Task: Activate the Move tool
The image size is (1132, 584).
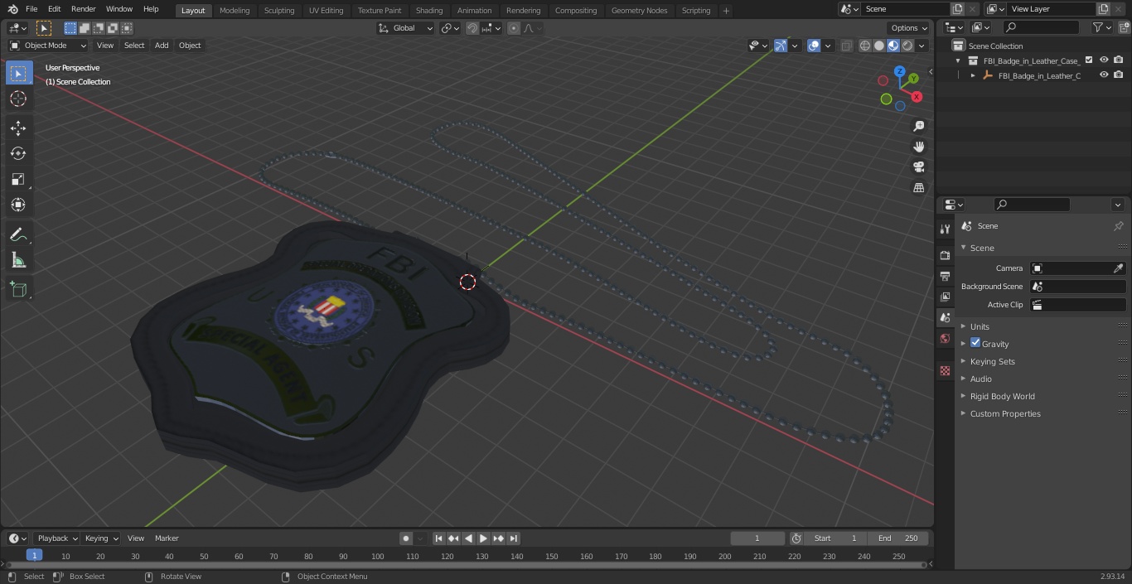Action: coord(18,128)
